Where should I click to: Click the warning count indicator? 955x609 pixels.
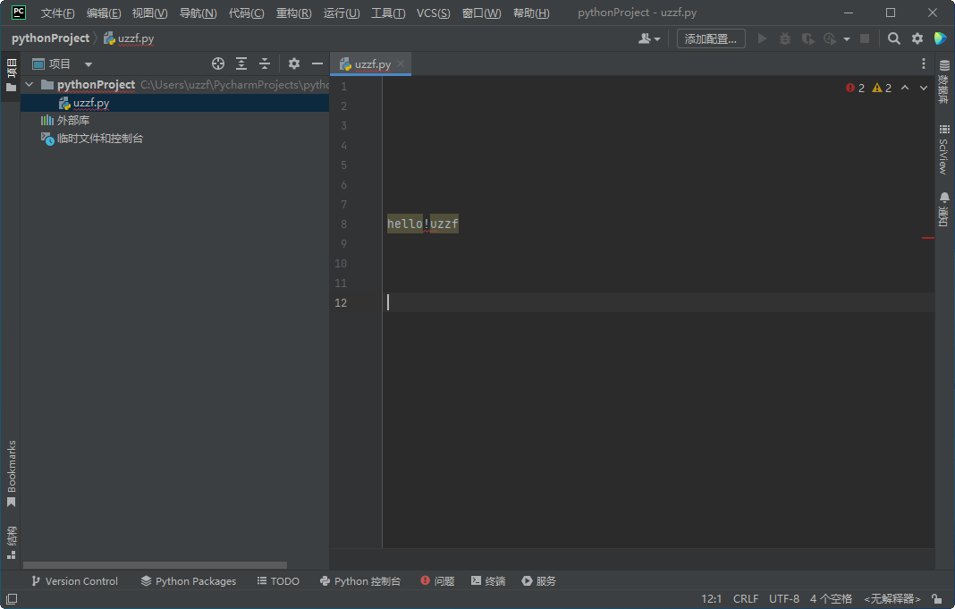pyautogui.click(x=882, y=88)
